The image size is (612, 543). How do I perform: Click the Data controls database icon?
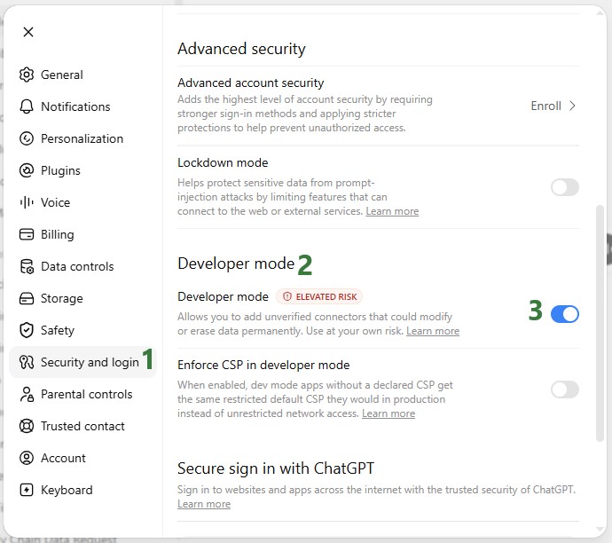click(27, 267)
